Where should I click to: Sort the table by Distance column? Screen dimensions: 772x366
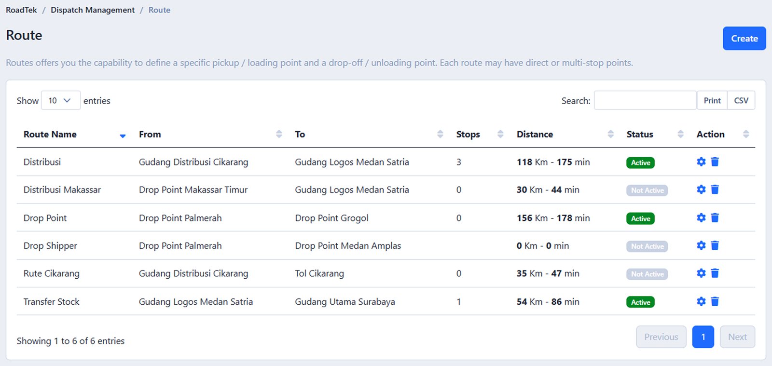[x=535, y=135]
